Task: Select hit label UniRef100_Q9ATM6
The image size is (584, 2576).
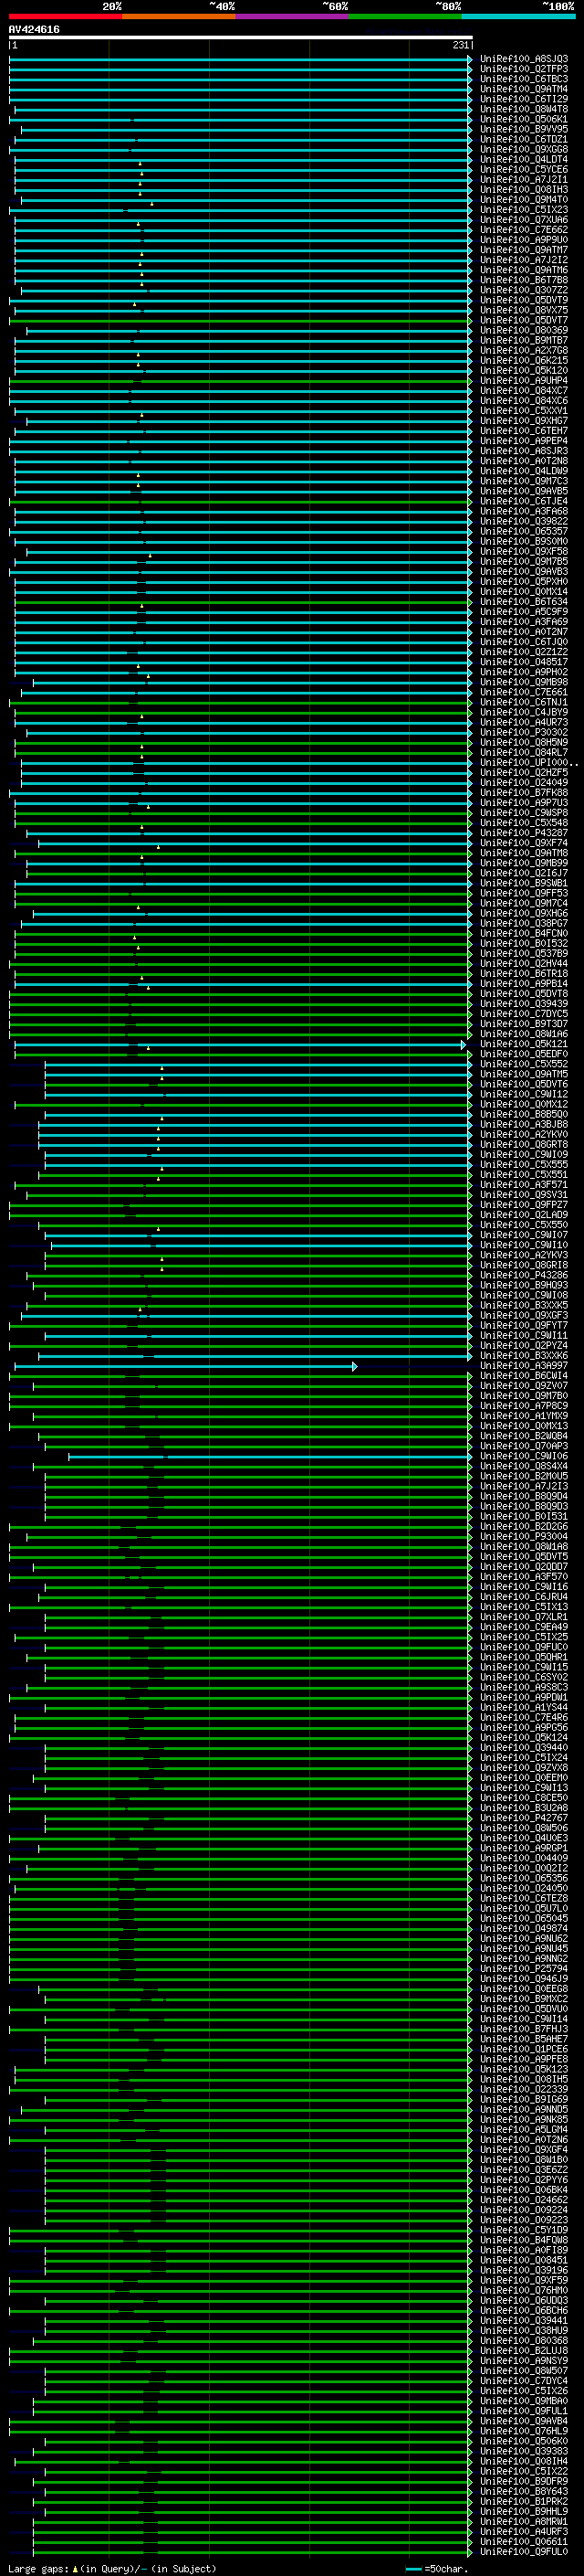Action: point(524,270)
